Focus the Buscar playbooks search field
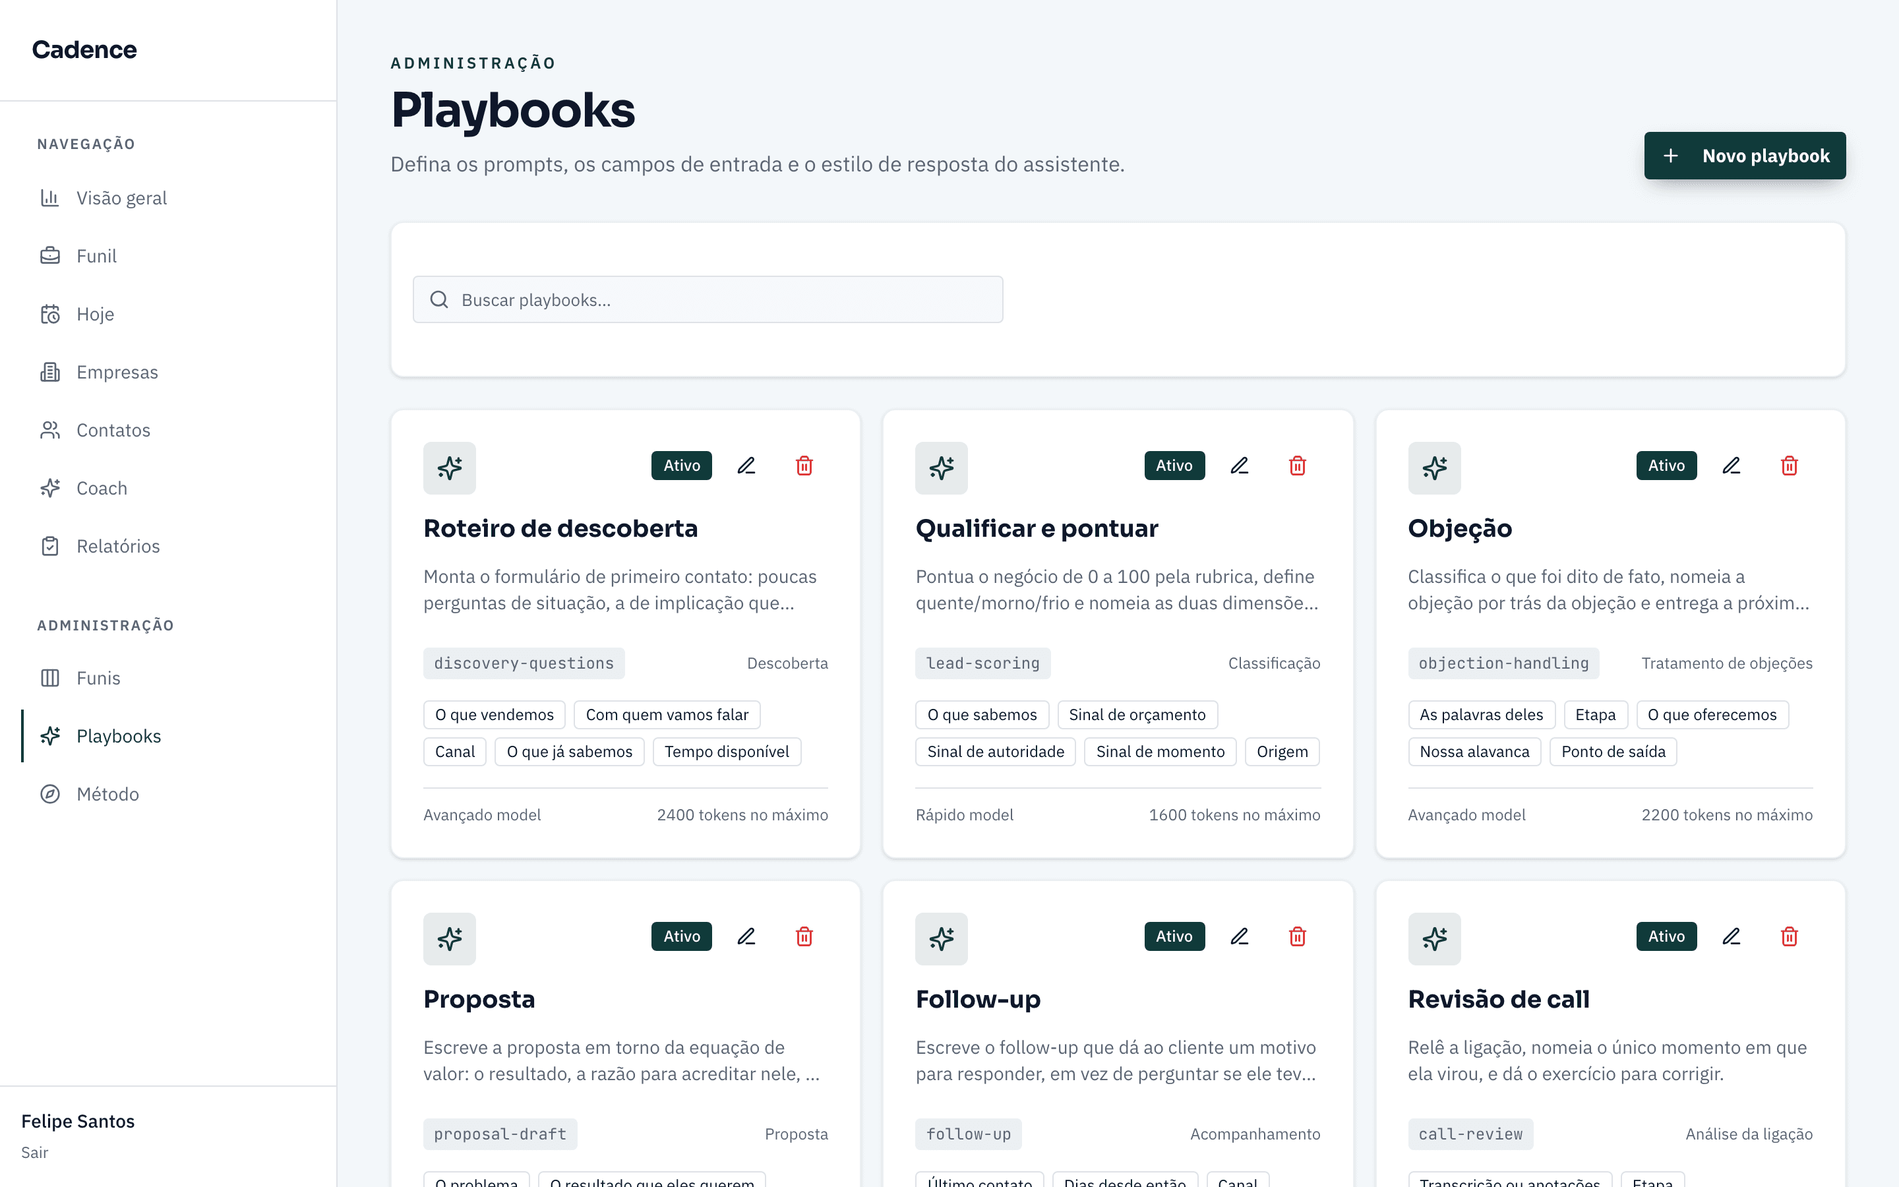Viewport: 1899px width, 1187px height. coord(708,300)
